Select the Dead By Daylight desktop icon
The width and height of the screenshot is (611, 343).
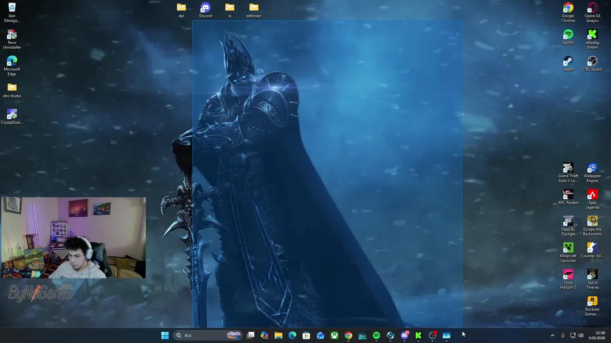coord(568,226)
